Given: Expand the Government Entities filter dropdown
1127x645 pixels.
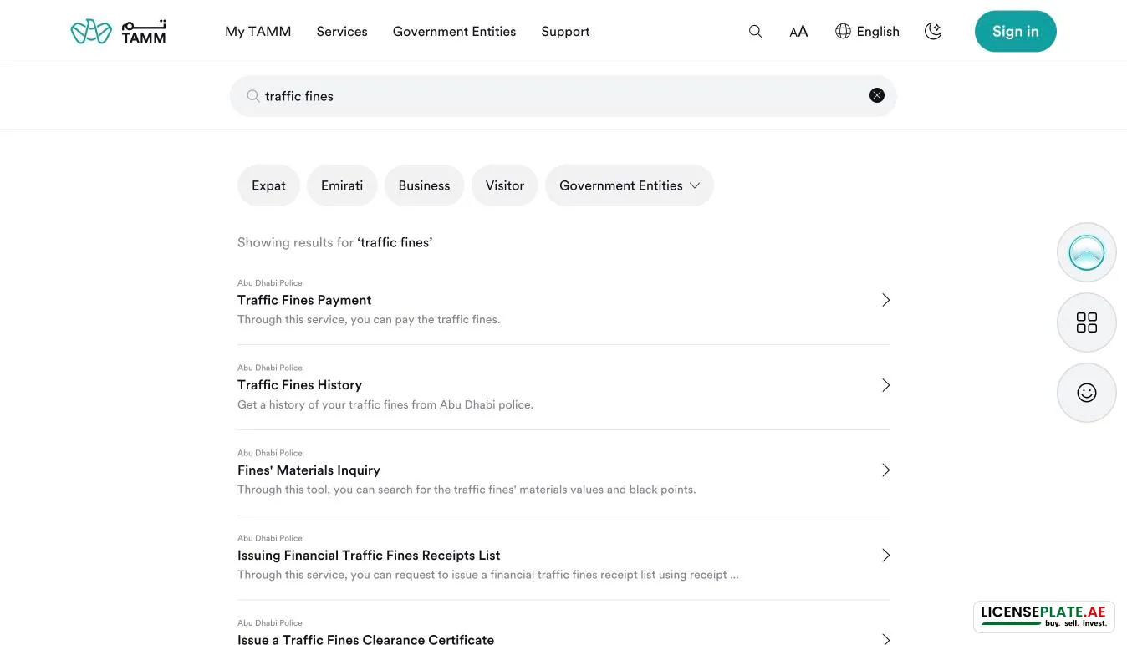Looking at the screenshot, I should 630,185.
